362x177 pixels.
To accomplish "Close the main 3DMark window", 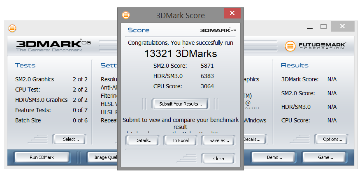I will click(342, 26).
